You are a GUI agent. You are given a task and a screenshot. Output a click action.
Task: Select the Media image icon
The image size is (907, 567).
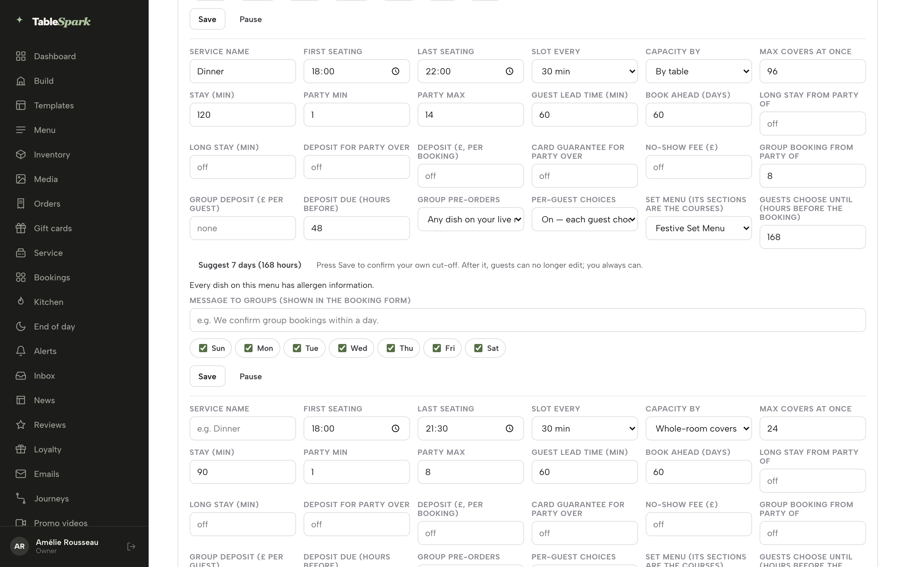(x=20, y=179)
